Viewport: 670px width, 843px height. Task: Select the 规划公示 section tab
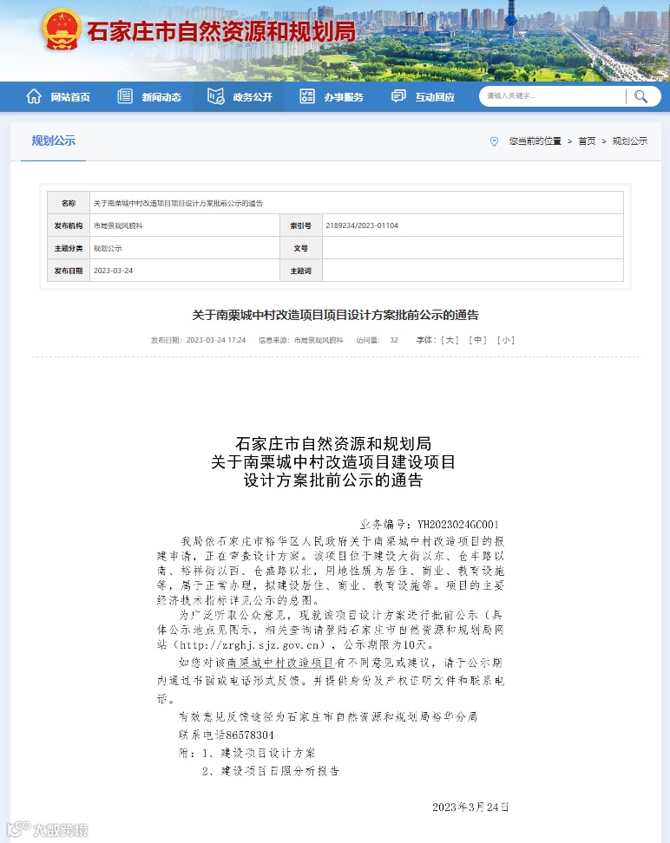pos(53,140)
